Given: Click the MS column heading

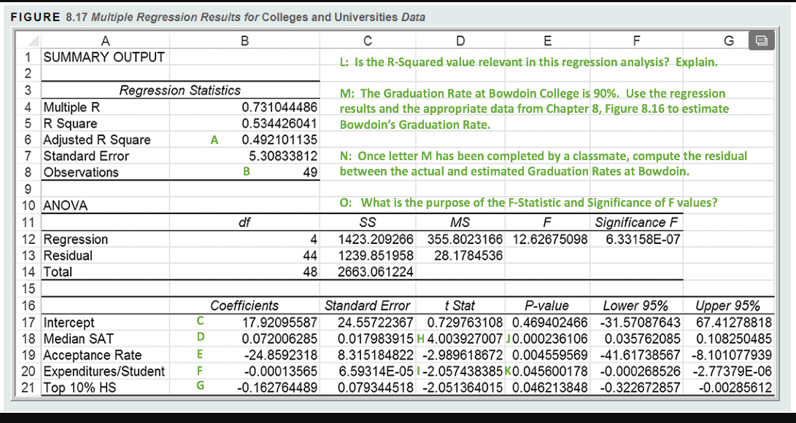Looking at the screenshot, I should pos(460,222).
